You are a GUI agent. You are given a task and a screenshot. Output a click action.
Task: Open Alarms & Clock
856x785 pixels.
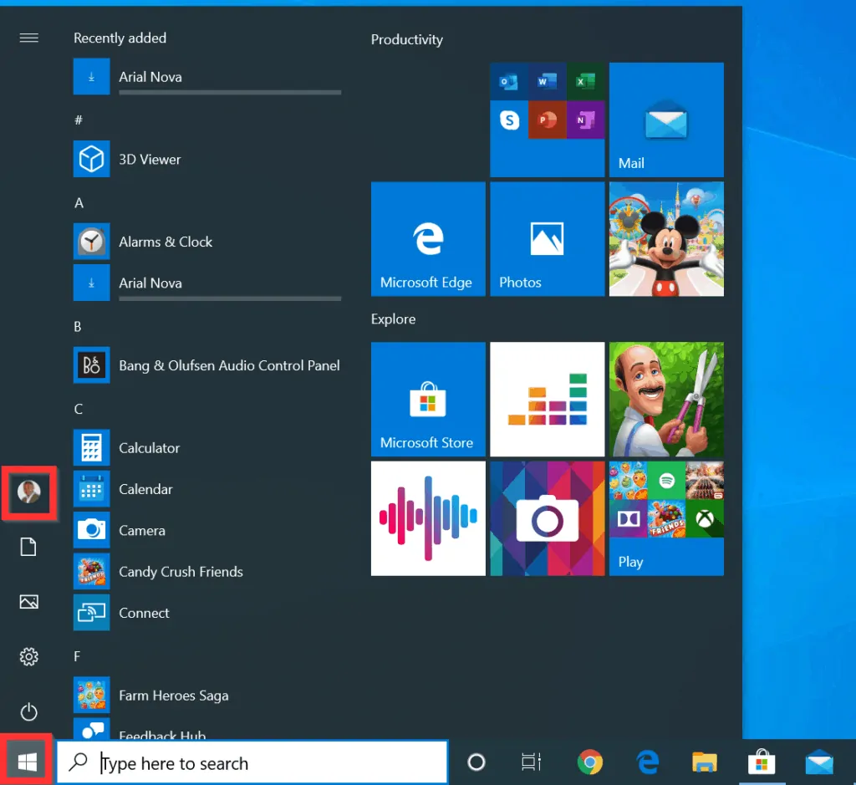point(166,242)
